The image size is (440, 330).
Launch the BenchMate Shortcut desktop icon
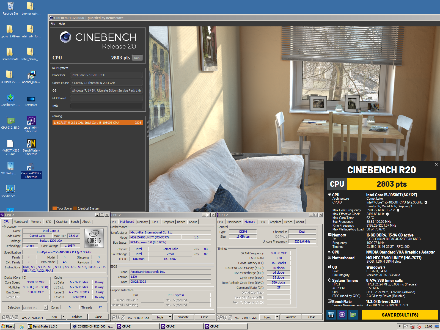point(31,147)
